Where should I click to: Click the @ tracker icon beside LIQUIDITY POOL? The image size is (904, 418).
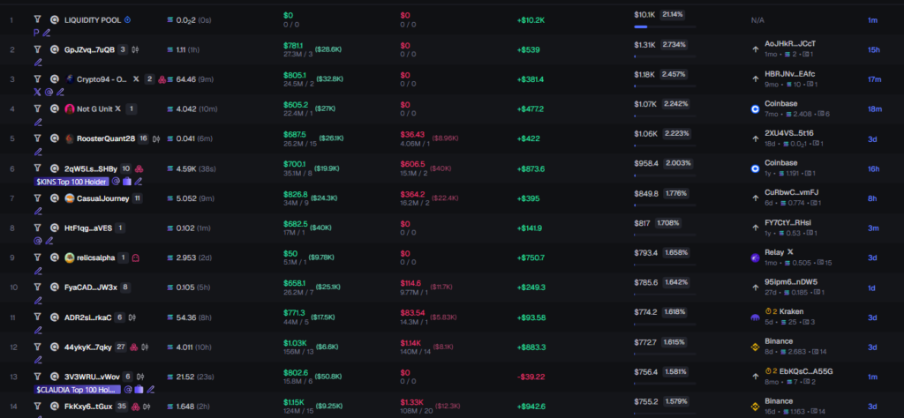click(55, 19)
